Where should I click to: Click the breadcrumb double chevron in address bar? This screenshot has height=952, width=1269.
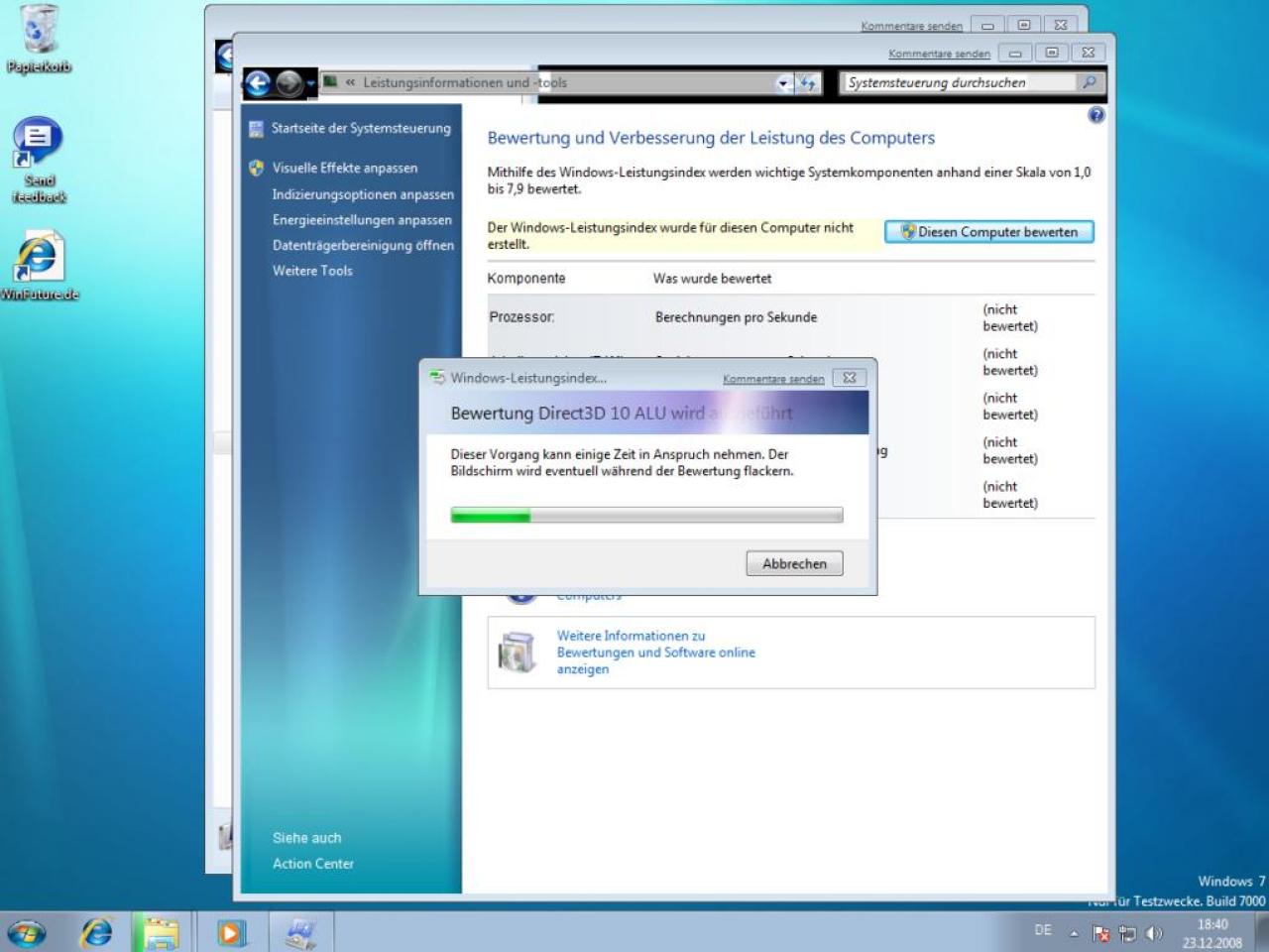point(350,83)
